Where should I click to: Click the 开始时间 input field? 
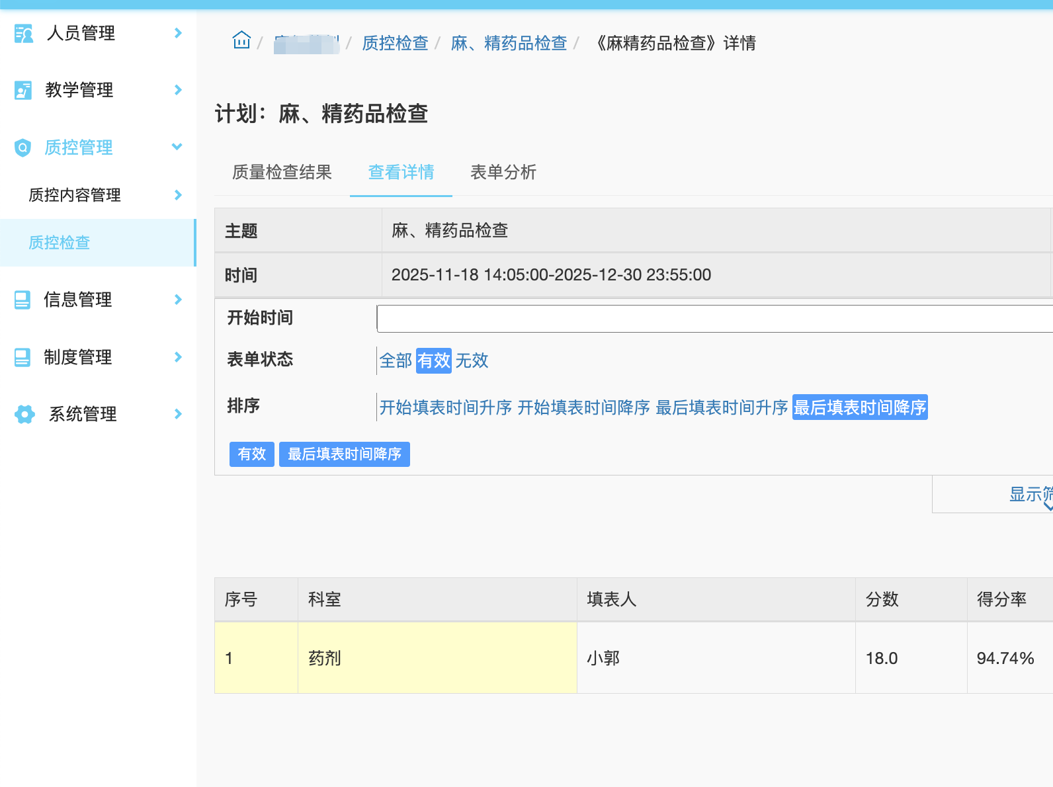714,319
